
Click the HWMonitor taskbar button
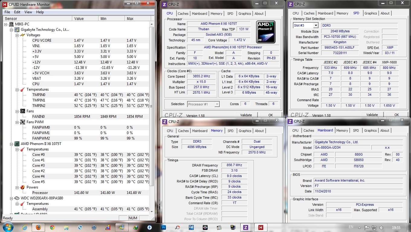click(261, 227)
